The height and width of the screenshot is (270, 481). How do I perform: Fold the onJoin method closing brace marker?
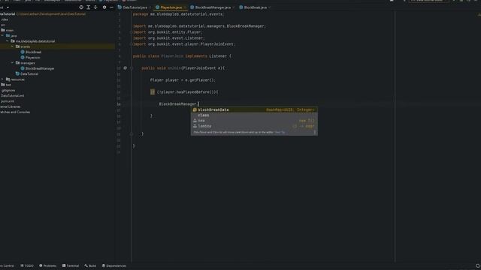[x=132, y=134]
